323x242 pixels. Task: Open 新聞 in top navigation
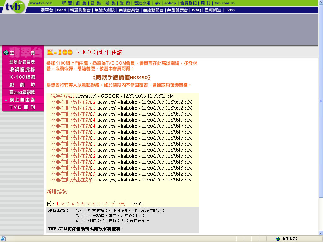pos(67,3)
